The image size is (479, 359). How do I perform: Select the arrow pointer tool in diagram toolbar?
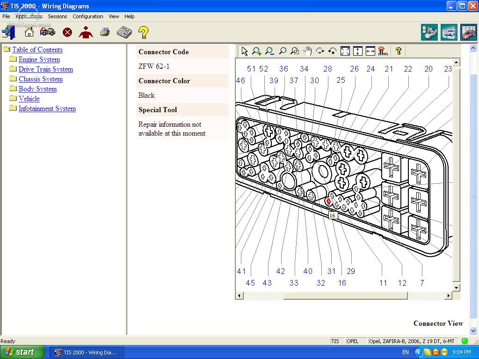(244, 51)
